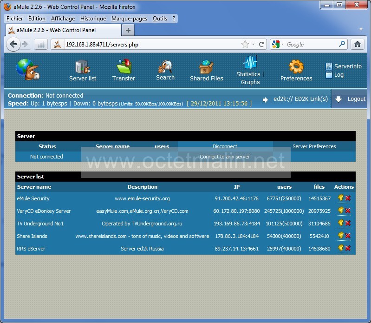The width and height of the screenshot is (371, 323).
Task: Select the aMule Web Control Panel tab
Action: click(63, 30)
